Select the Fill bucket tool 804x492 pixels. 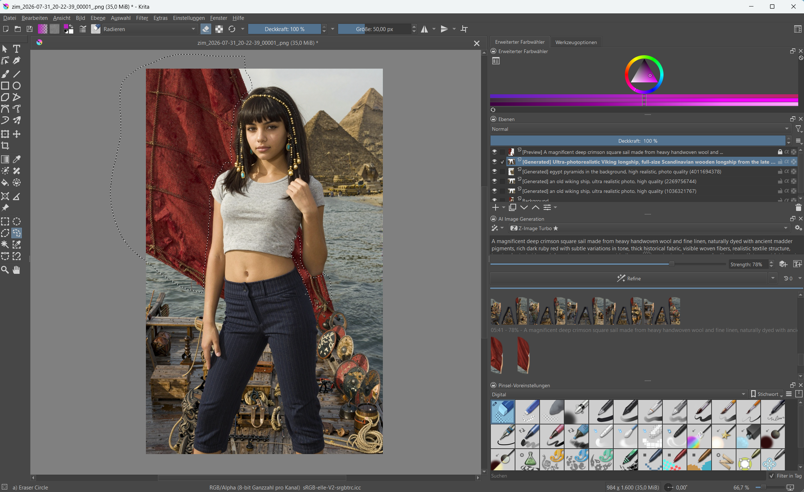[x=5, y=182]
